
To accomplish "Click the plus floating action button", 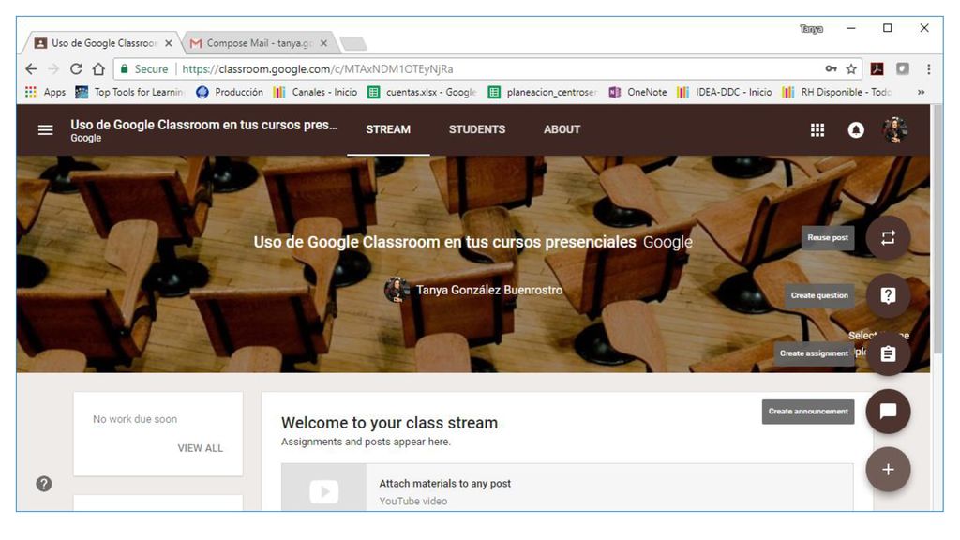I will (x=888, y=470).
